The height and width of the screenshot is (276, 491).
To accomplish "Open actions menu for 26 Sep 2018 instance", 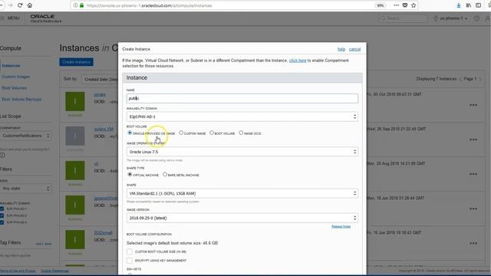I will 473,140.
